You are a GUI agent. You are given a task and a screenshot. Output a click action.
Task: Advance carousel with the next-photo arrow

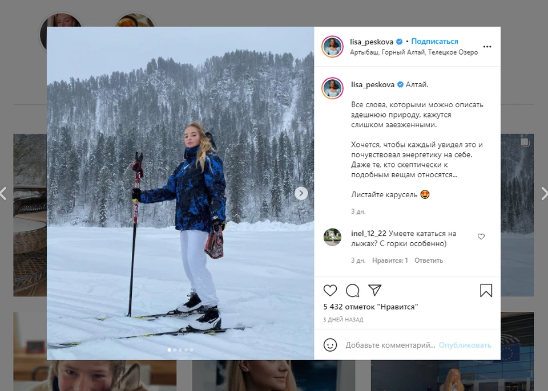pos(301,193)
